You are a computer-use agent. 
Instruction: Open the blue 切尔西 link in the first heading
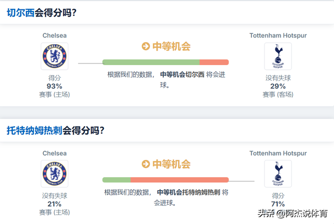pyautogui.click(x=20, y=13)
